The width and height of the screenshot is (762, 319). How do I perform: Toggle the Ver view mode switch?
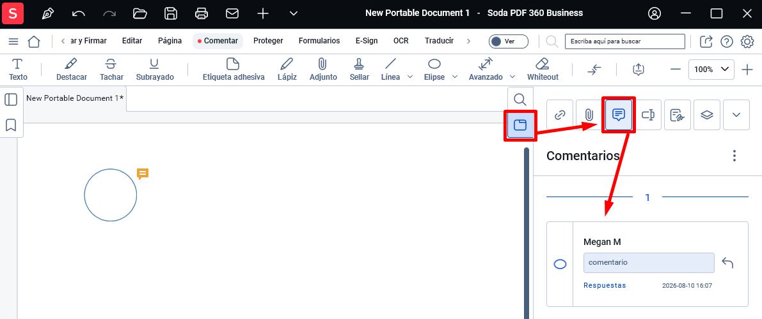[509, 41]
